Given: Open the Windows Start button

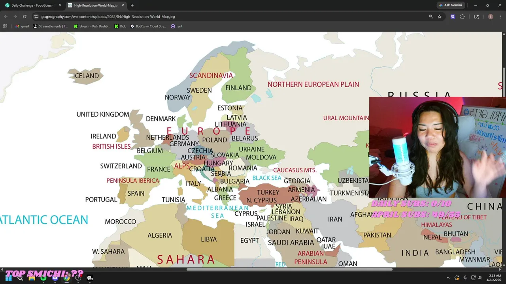Looking at the screenshot, I should click(x=8, y=278).
